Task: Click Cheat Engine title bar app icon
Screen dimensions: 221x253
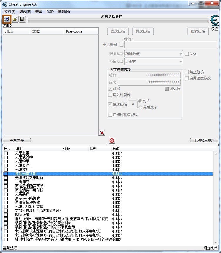Action: [5, 4]
